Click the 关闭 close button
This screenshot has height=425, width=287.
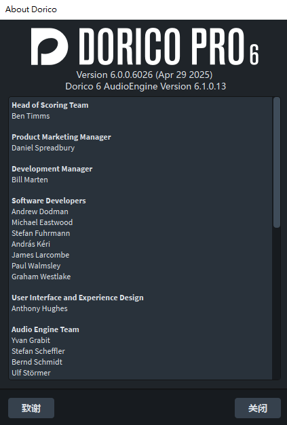pos(258,408)
